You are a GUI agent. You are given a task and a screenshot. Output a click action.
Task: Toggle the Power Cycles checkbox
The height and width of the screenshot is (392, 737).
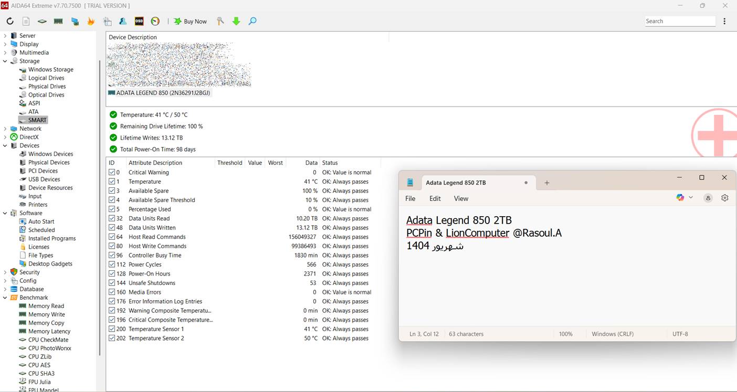pyautogui.click(x=112, y=264)
